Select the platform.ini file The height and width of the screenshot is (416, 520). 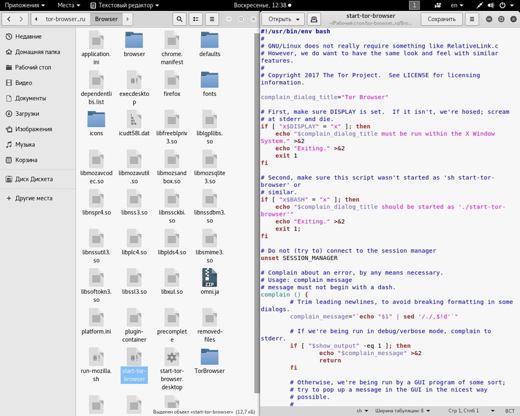click(x=96, y=321)
